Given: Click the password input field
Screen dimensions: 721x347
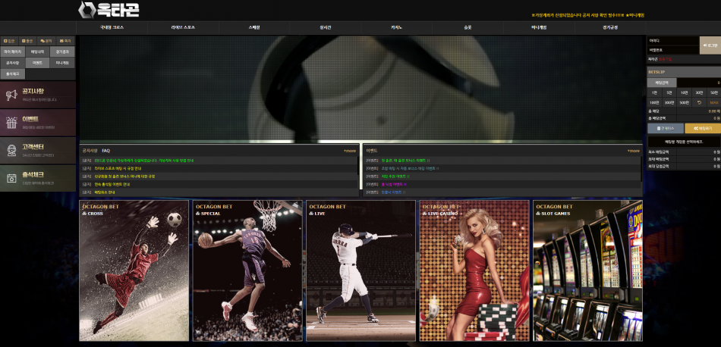Looking at the screenshot, I should 673,49.
